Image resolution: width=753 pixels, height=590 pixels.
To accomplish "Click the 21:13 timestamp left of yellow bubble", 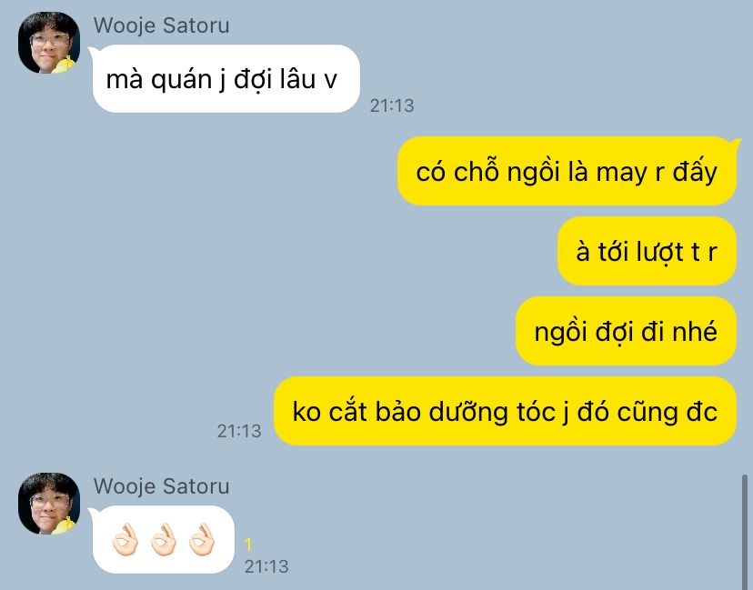I will 239,431.
